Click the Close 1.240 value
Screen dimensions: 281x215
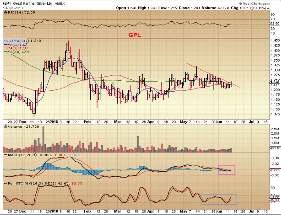point(189,8)
